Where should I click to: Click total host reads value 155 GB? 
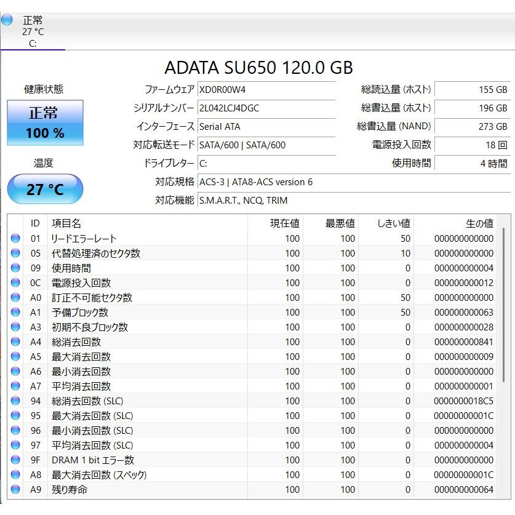coord(473,89)
